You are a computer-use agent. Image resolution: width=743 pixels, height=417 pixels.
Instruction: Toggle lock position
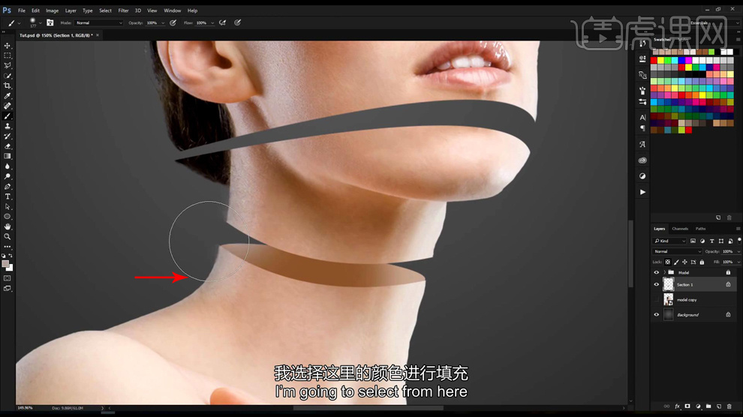click(x=684, y=262)
